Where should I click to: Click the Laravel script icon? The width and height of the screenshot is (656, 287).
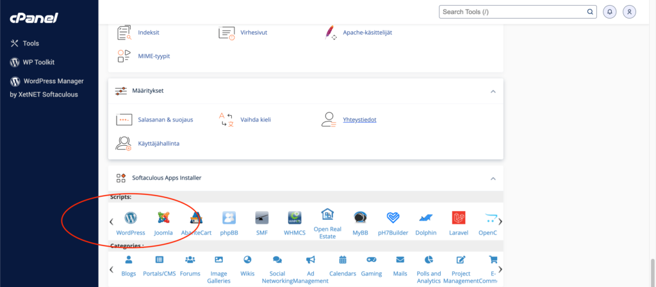[459, 217]
